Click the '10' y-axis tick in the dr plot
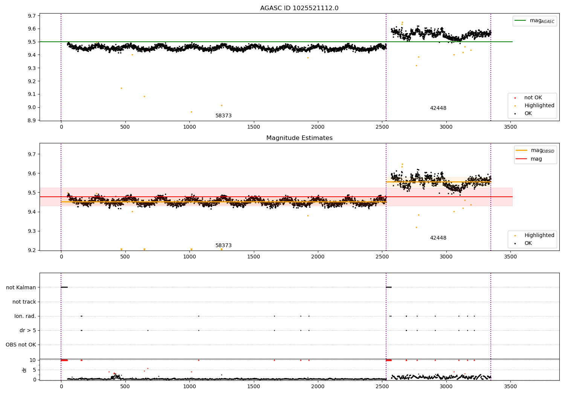The image size is (565, 395). [x=33, y=360]
